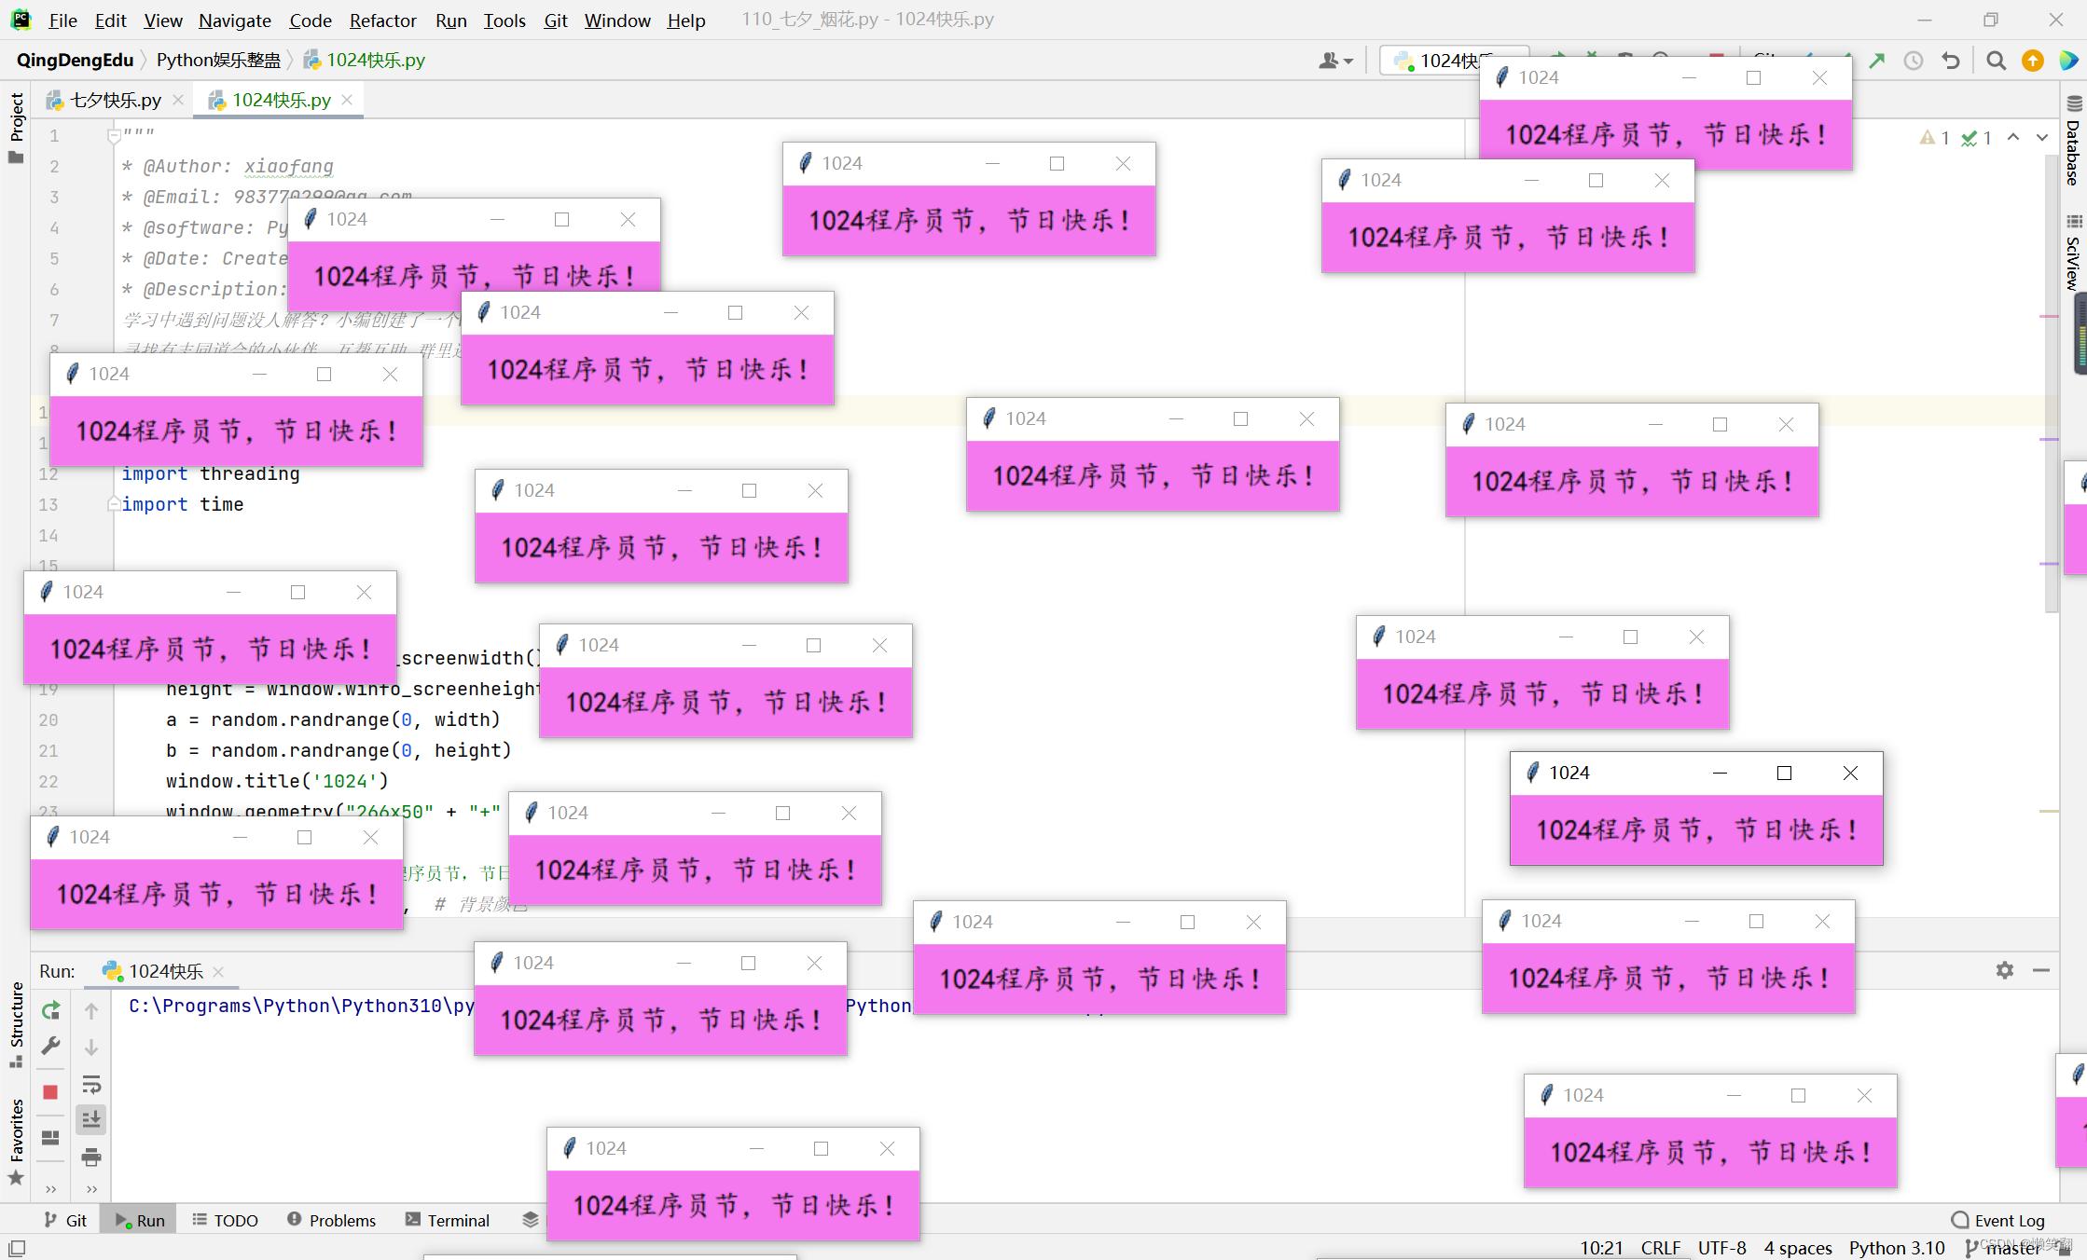The image size is (2087, 1260).
Task: Toggle tool window bars visibility icon
Action: coord(17,1247)
